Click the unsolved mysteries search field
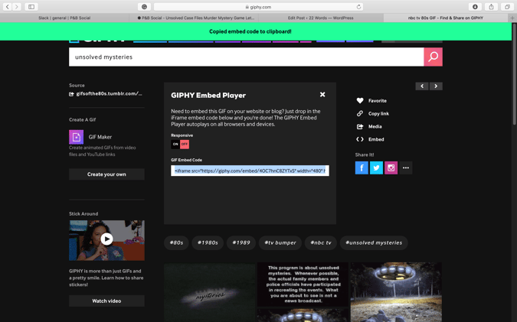517x322 pixels. 247,57
